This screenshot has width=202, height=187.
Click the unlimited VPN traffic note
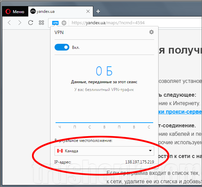click(104, 90)
